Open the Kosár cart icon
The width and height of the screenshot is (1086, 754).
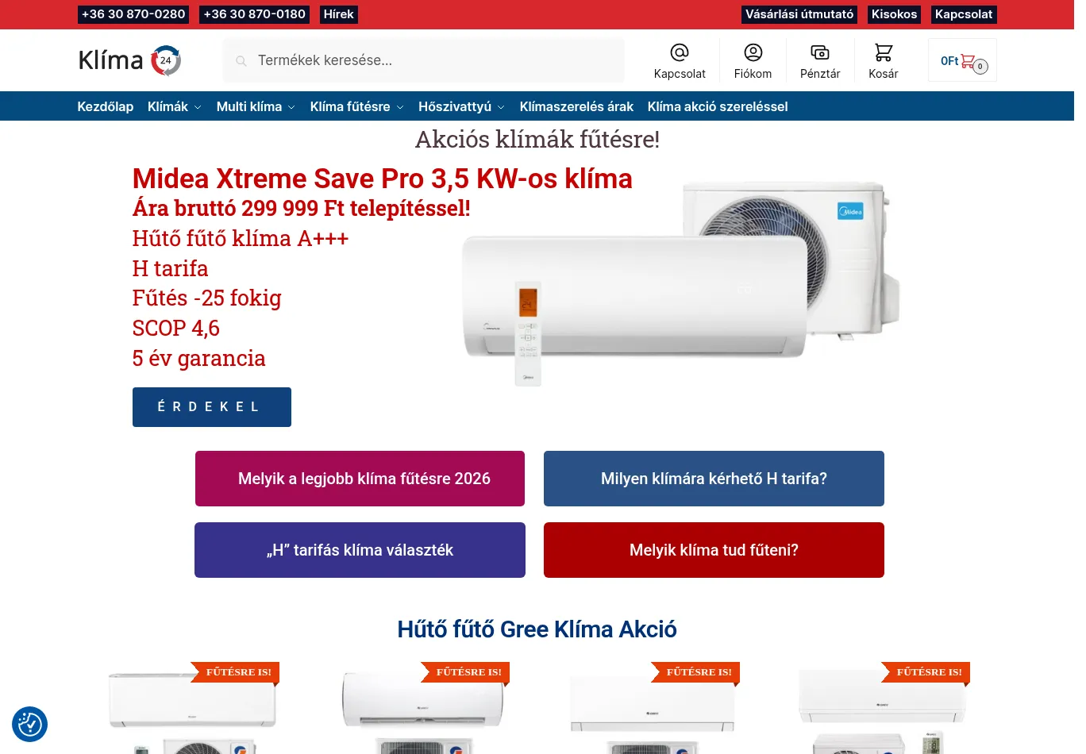883,52
